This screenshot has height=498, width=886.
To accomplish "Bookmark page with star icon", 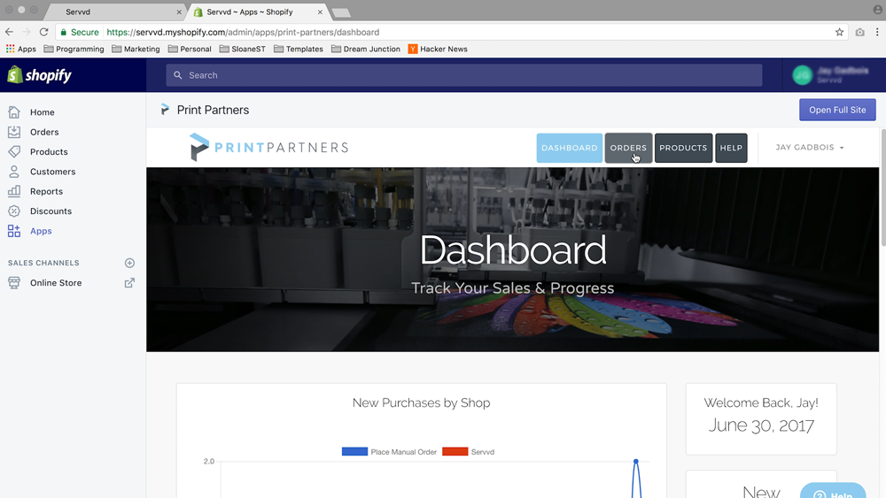I will click(x=839, y=32).
